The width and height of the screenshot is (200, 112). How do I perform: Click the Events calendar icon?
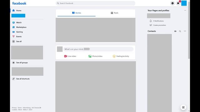tap(13, 37)
